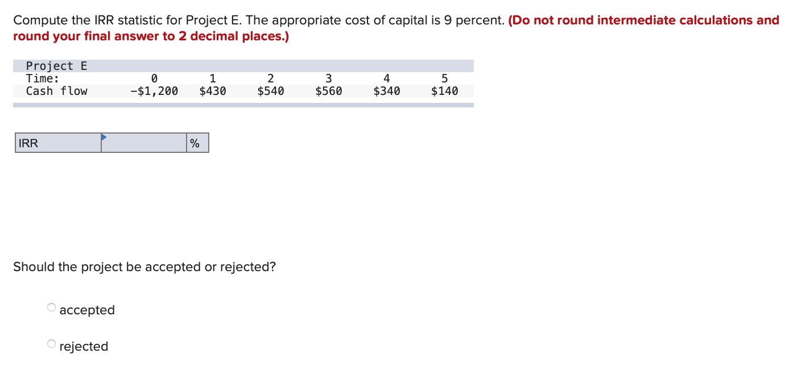
Task: Click the $540 cash flow value
Action: (270, 91)
